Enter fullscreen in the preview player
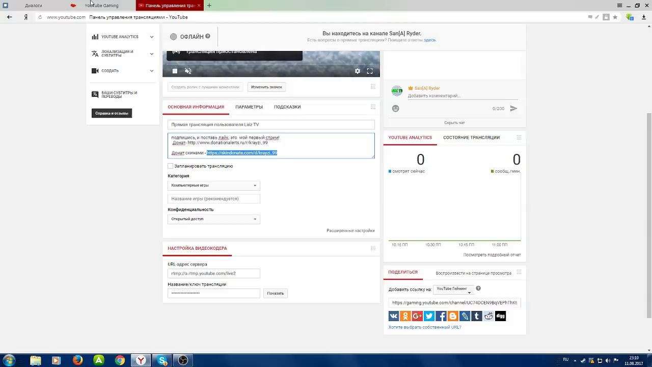 pyautogui.click(x=370, y=71)
